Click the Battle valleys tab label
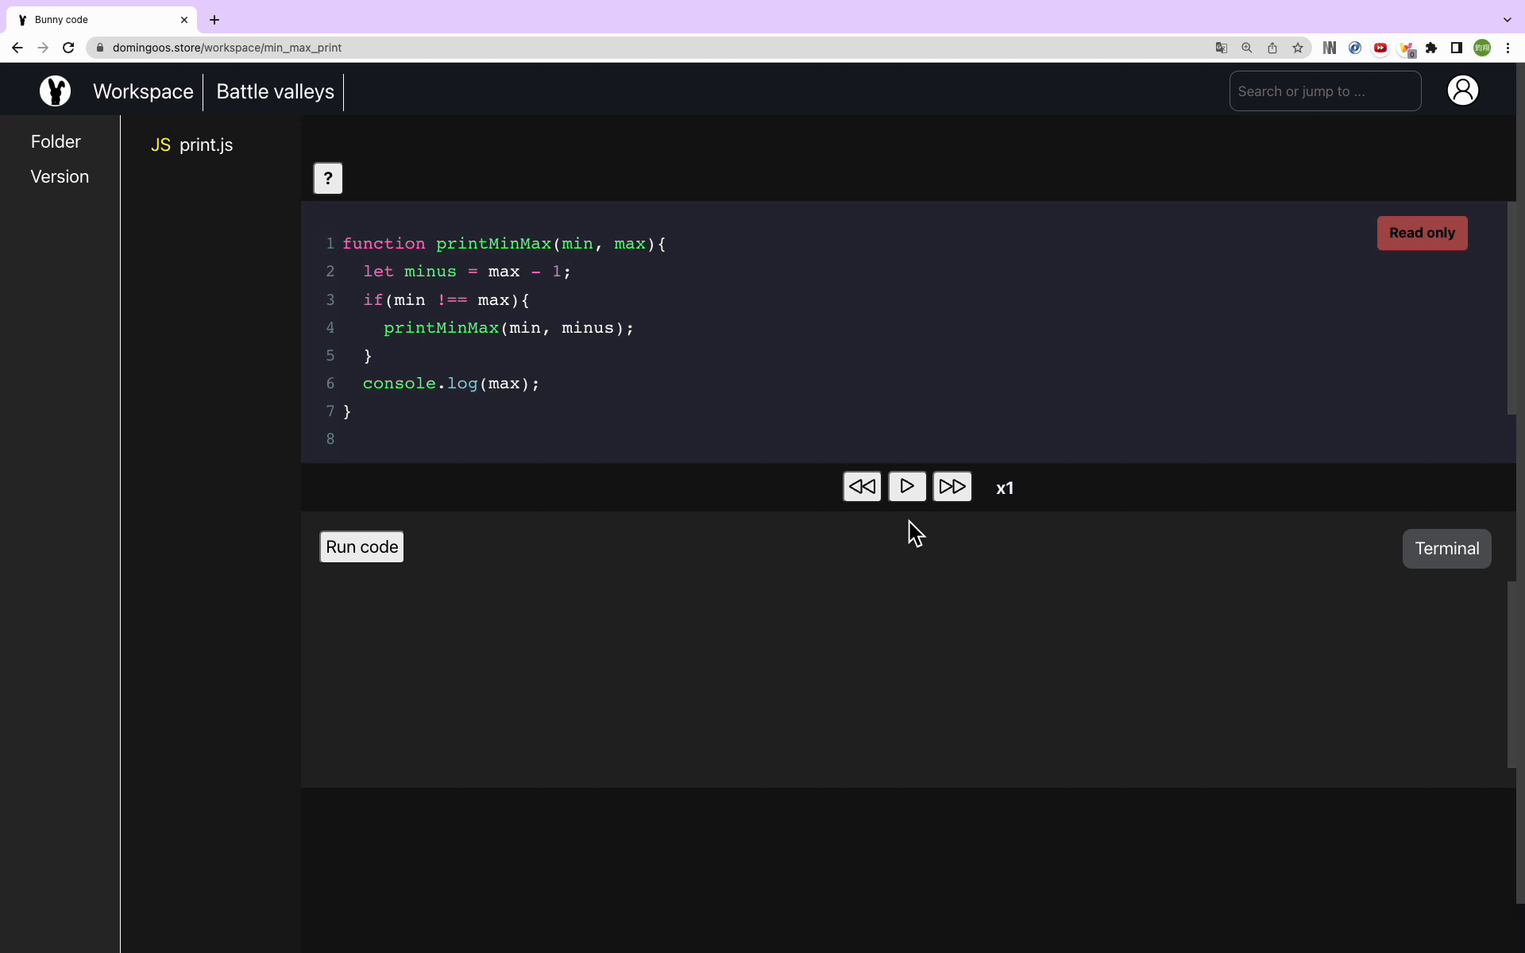Viewport: 1525px width, 953px height. pyautogui.click(x=276, y=91)
